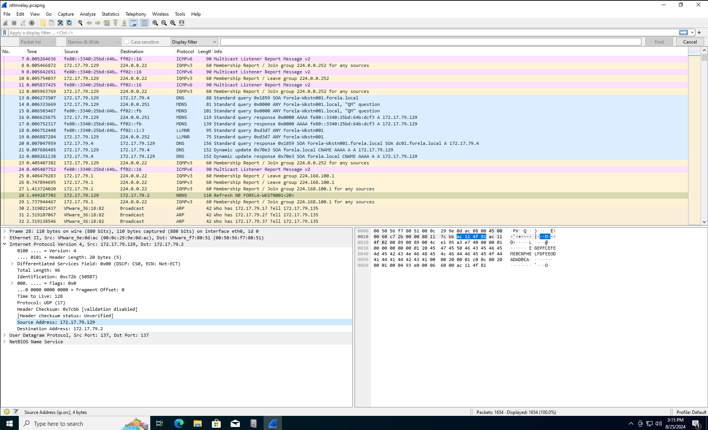Zoom out main window text
Screen dimensions: 708x430
tap(164, 23)
